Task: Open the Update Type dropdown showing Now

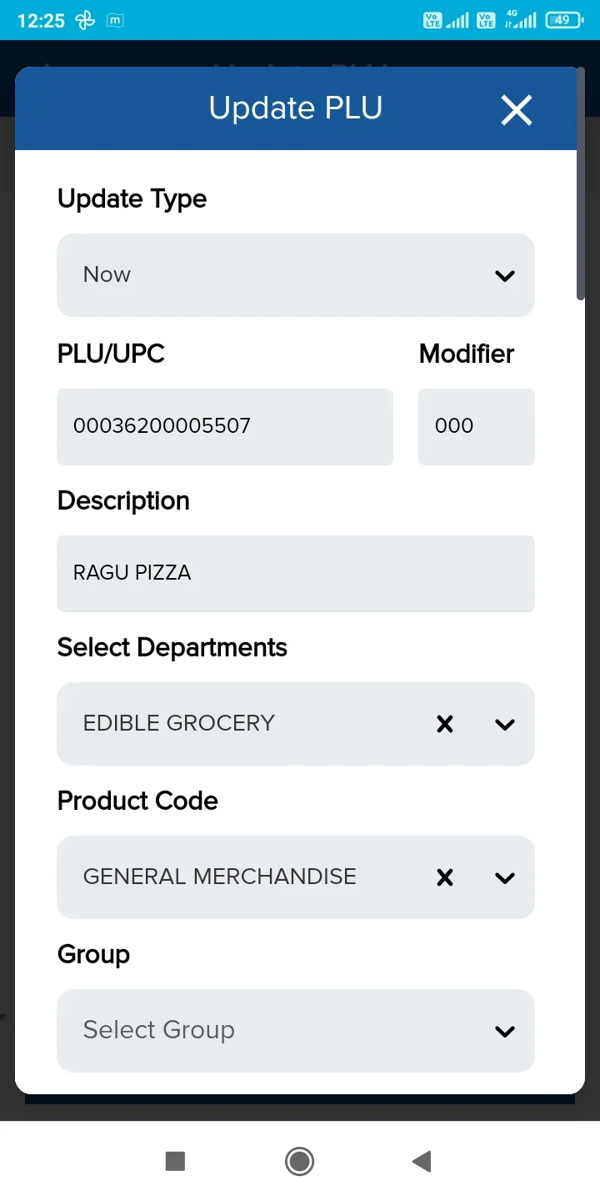Action: click(x=504, y=275)
